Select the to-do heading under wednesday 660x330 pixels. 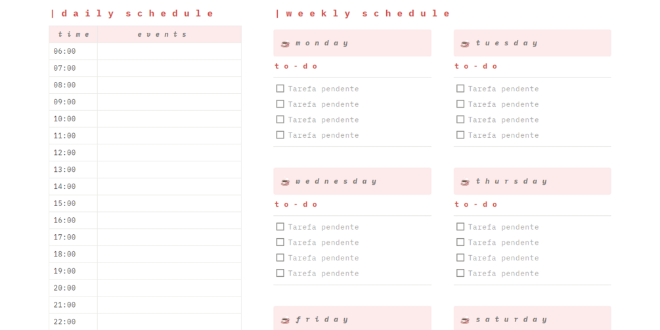296,204
